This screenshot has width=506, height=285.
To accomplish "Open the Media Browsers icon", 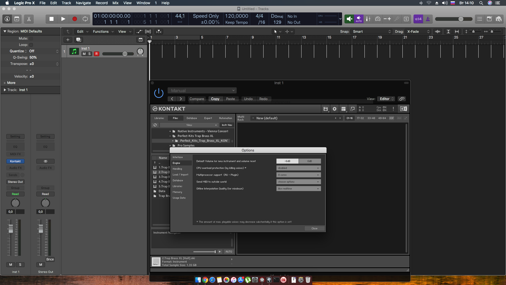I will point(499,19).
